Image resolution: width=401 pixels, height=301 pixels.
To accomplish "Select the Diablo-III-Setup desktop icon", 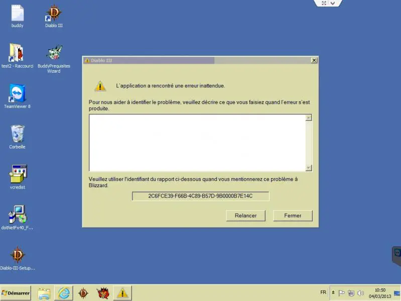I will pos(17,255).
